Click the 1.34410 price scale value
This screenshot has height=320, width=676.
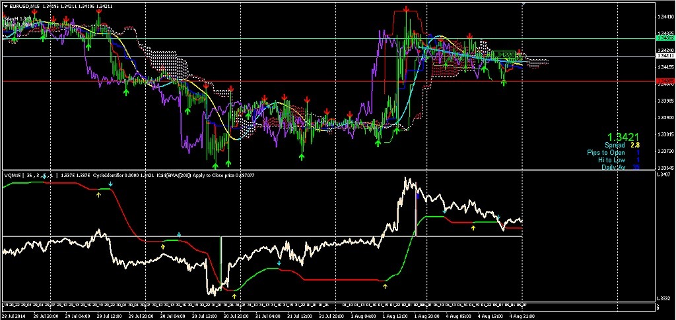pos(665,16)
